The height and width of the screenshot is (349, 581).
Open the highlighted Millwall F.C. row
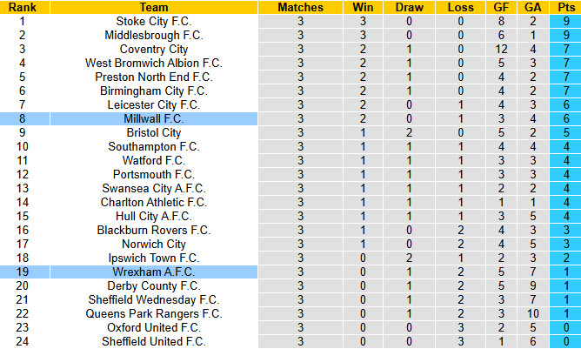pyautogui.click(x=154, y=118)
